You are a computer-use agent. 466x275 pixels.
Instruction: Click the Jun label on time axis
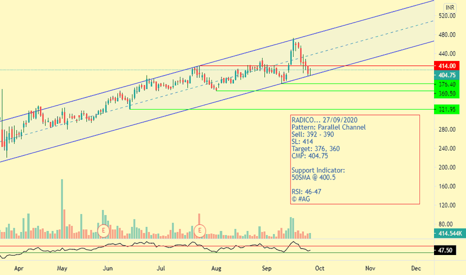click(107, 268)
